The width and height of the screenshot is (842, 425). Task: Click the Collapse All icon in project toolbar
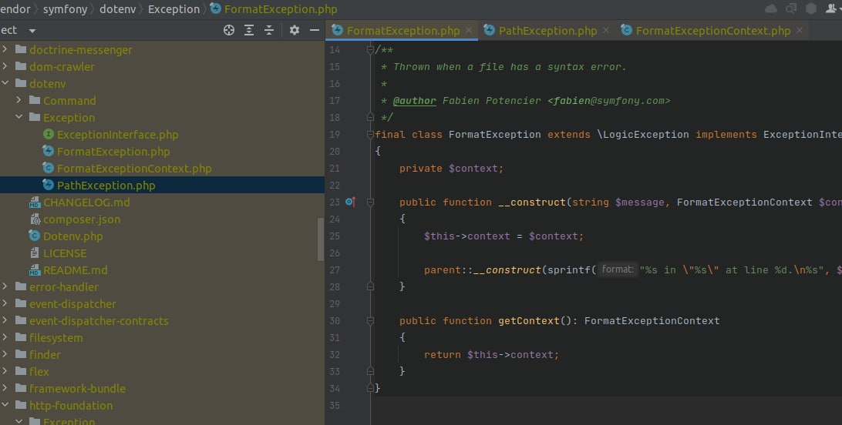coord(269,31)
